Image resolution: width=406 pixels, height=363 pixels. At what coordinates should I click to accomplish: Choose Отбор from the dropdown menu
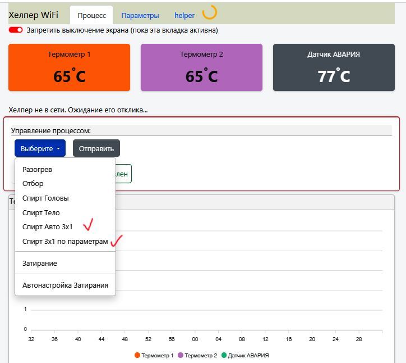[x=65, y=184]
